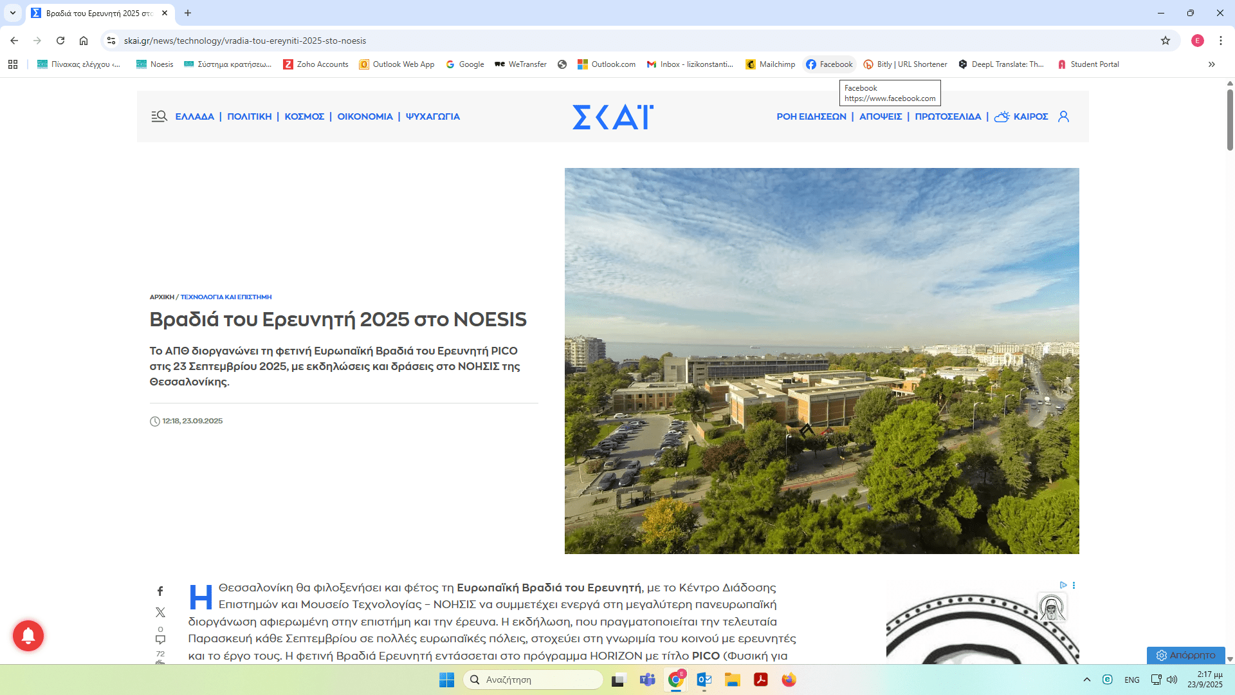Click the user account icon on SKAI header
The height and width of the screenshot is (695, 1235).
pos(1063,116)
